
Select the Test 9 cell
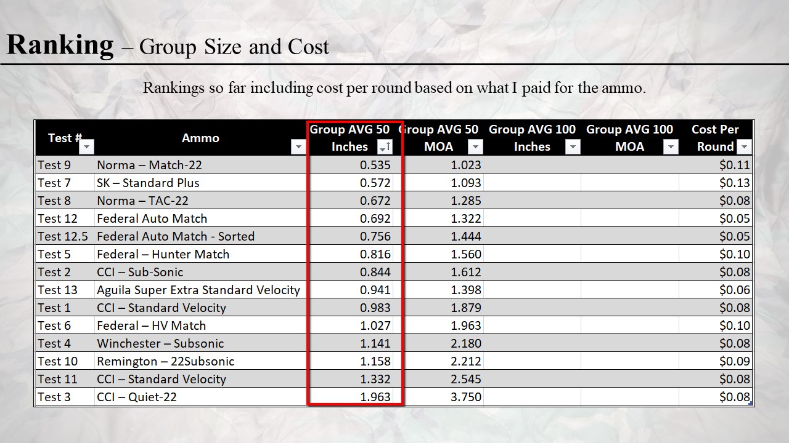(64, 165)
